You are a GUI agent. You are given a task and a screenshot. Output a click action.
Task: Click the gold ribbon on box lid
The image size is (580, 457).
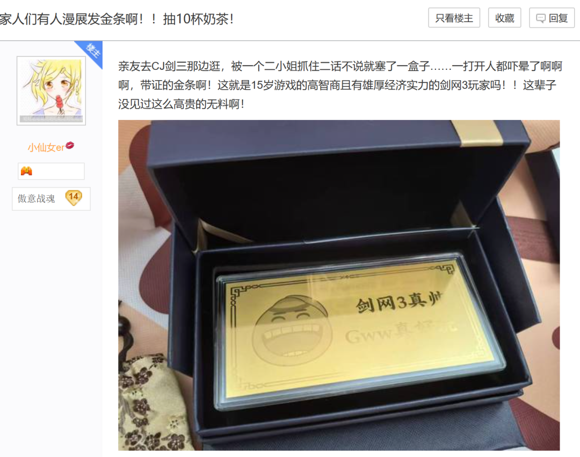(x=477, y=132)
